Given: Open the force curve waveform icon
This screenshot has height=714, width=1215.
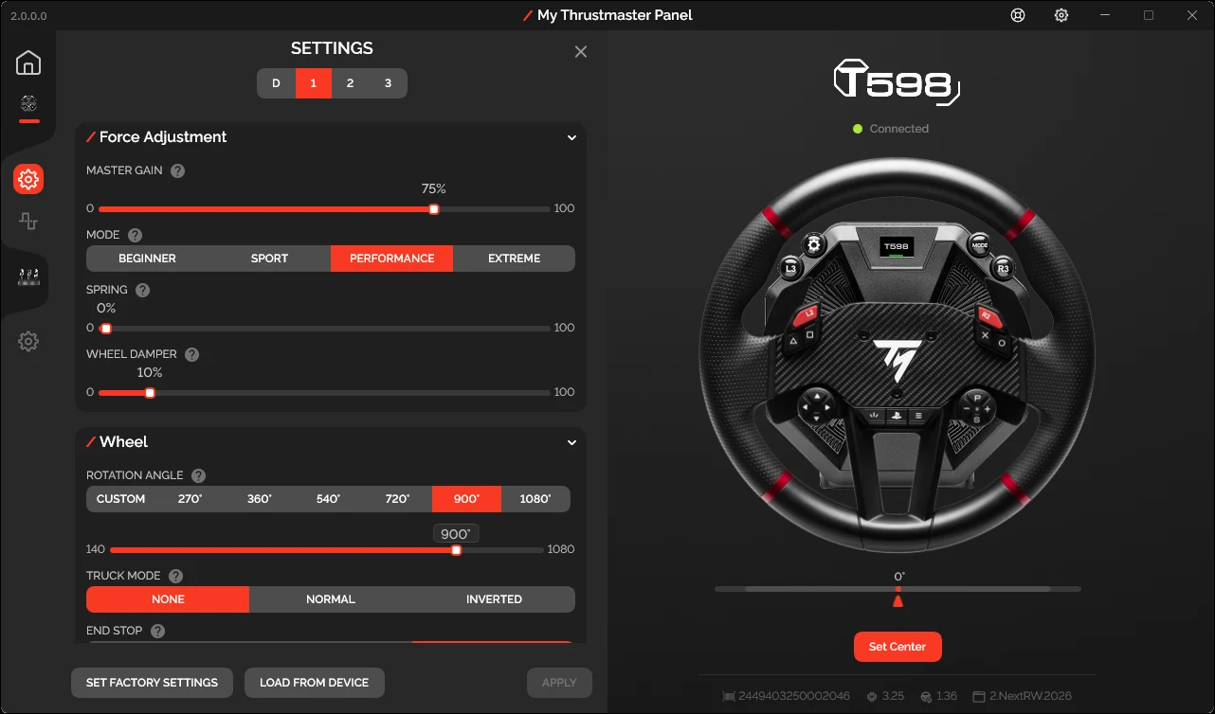Looking at the screenshot, I should pos(28,222).
